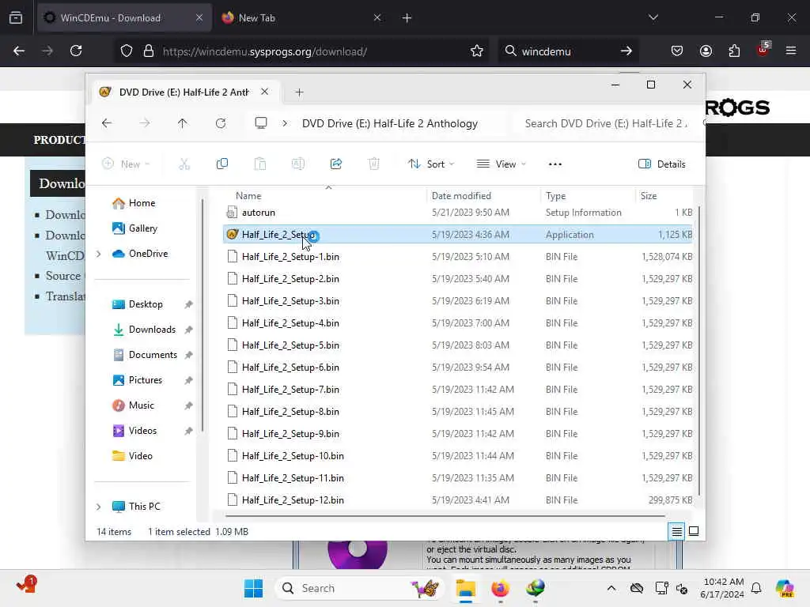Click the breadcrumb chevron before DVD Drive
The height and width of the screenshot is (607, 810).
(x=285, y=123)
